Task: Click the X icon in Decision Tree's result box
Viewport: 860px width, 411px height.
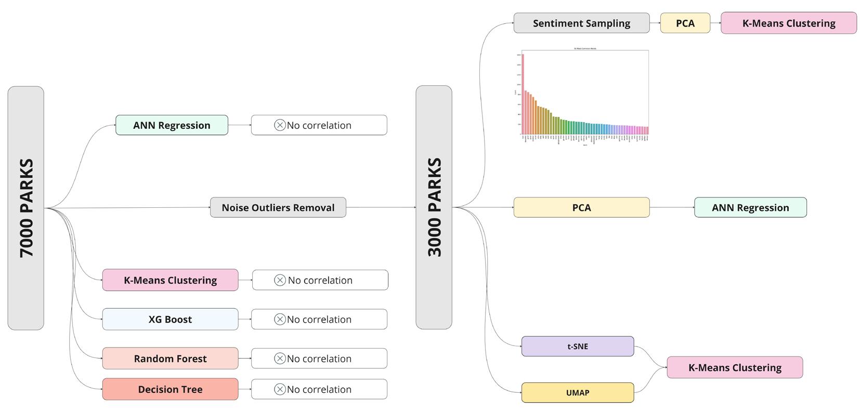Action: (280, 389)
